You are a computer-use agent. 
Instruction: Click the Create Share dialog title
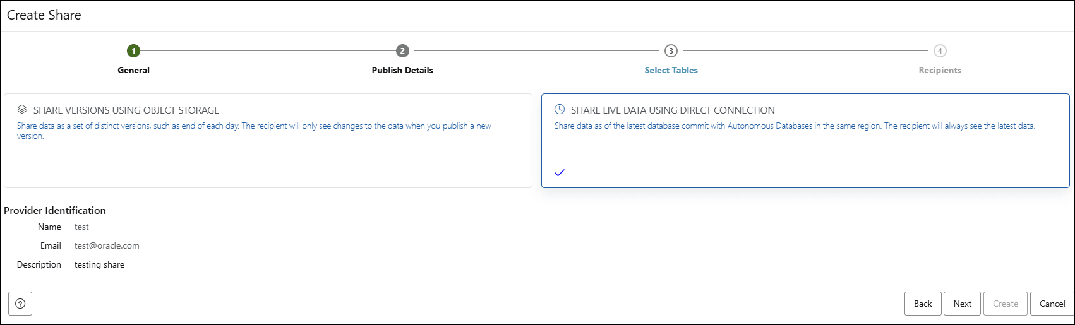(x=44, y=15)
